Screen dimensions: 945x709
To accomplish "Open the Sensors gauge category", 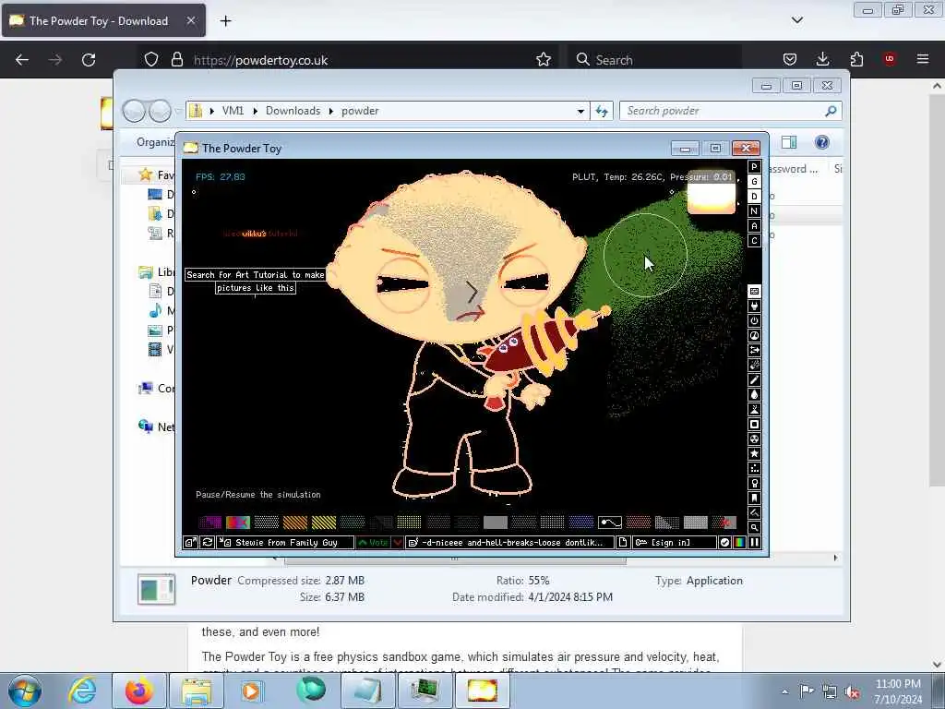I will tap(754, 336).
